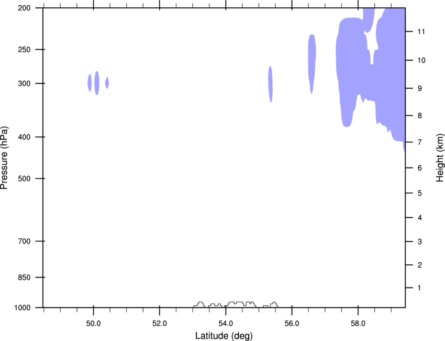Click the 11 km height label
The height and width of the screenshot is (341, 445).
pyautogui.click(x=421, y=31)
